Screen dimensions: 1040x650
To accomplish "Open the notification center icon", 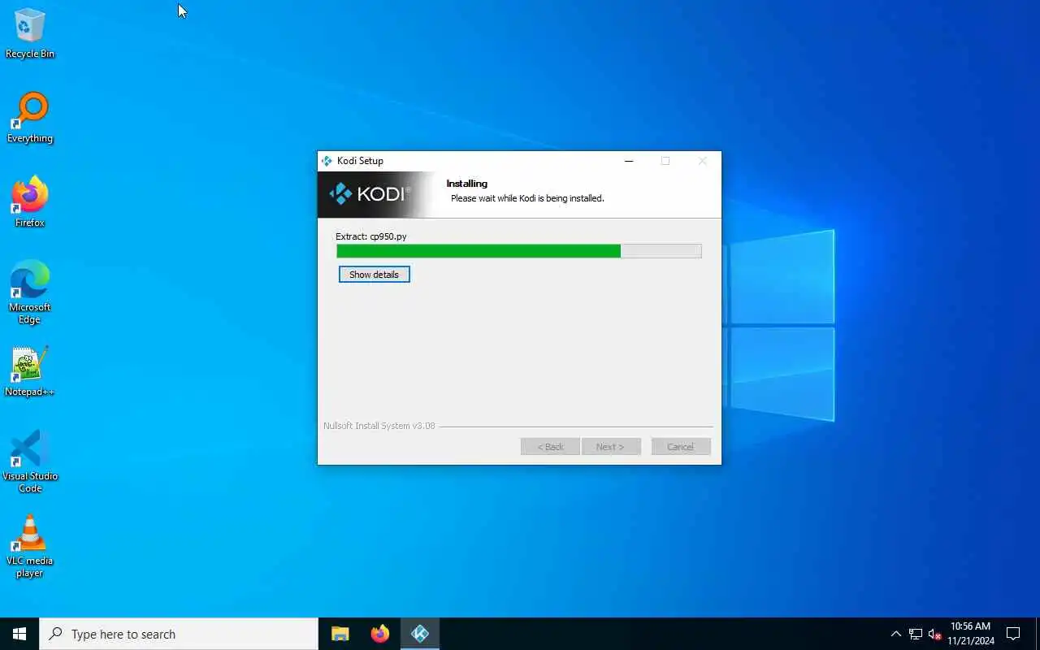I will (x=1013, y=634).
